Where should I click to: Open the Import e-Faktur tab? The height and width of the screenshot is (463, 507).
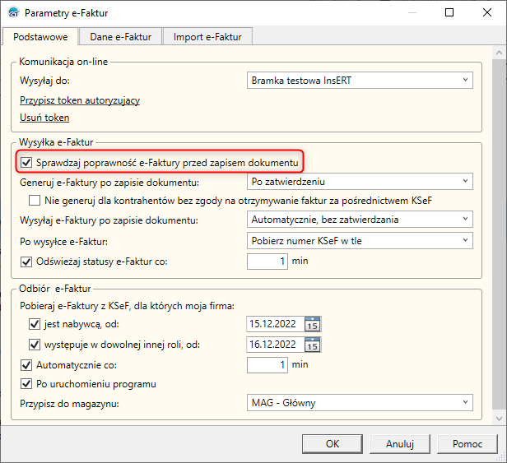207,36
